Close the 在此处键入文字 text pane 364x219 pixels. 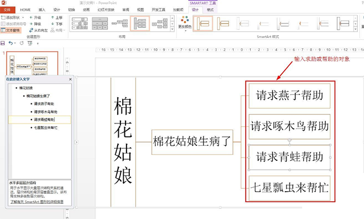pos(71,79)
